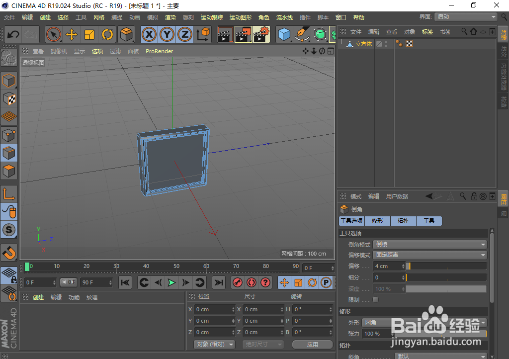509x359 pixels.
Task: Switch to Polygons mode in left palette
Action: [8, 171]
